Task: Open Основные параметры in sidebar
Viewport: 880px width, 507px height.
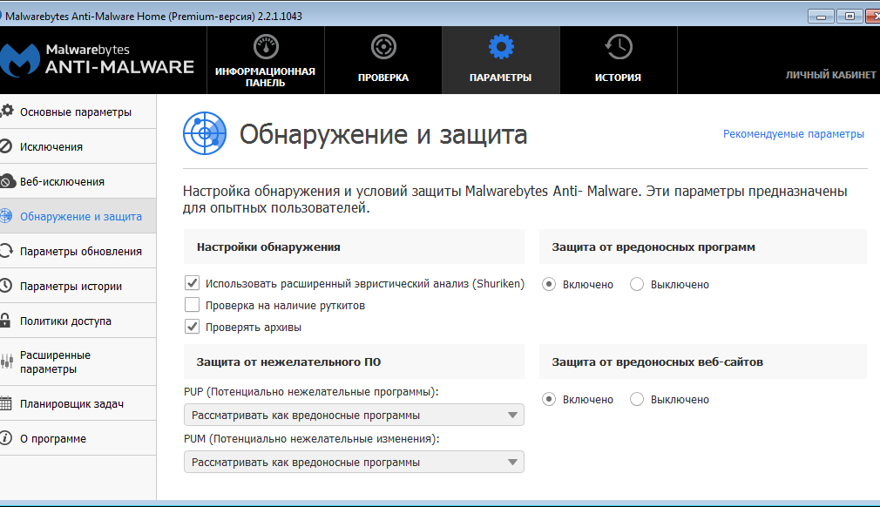Action: click(78, 112)
